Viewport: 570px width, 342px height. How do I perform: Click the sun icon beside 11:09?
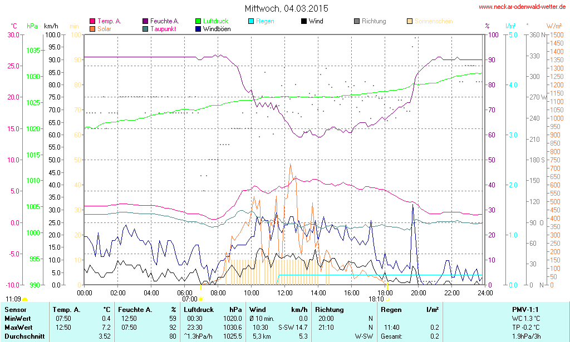tap(24, 300)
